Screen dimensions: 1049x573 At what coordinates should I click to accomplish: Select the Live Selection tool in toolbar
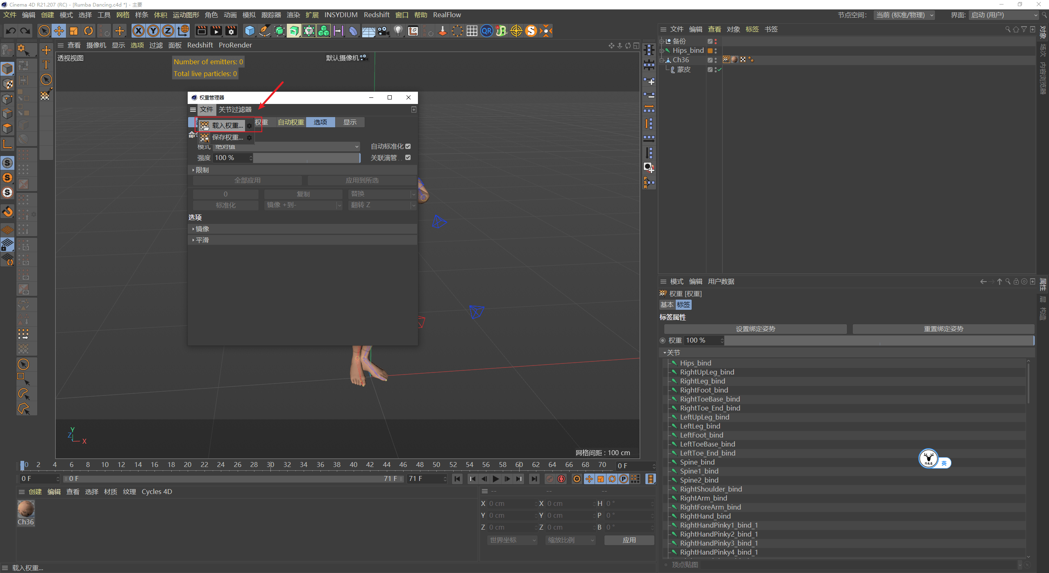pos(44,31)
